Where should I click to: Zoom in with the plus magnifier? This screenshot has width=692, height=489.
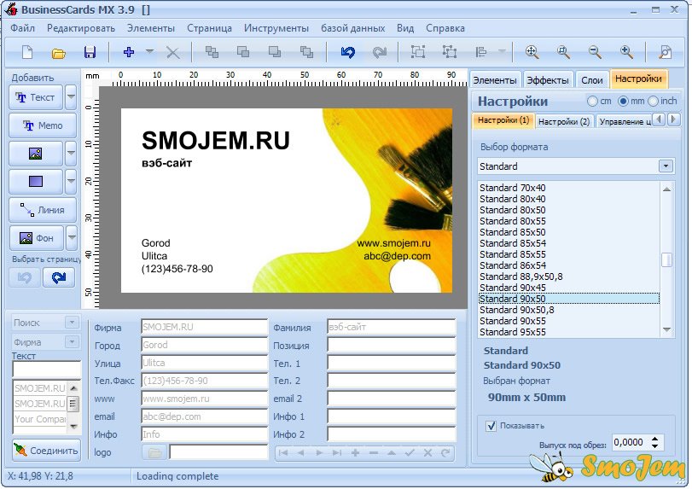[626, 52]
